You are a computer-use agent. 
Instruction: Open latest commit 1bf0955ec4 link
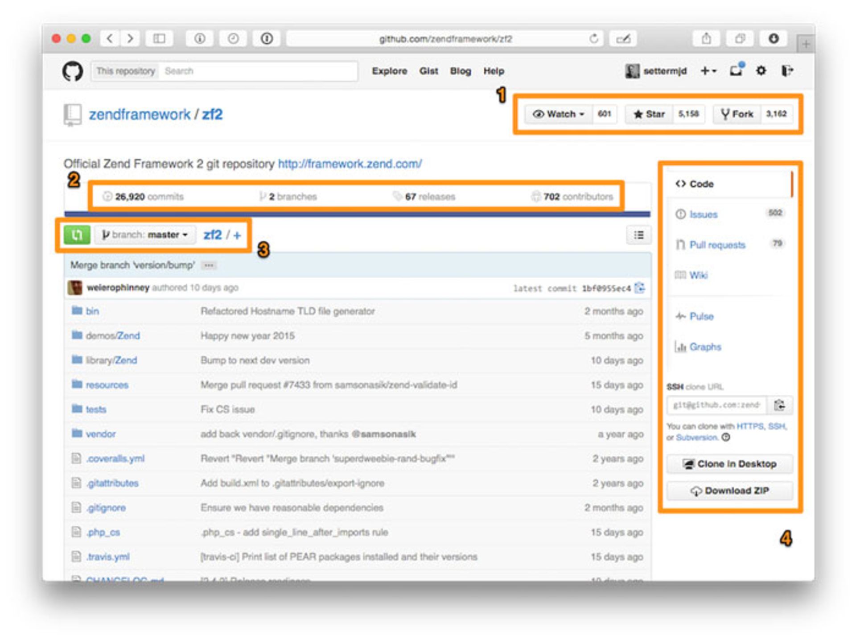(x=606, y=289)
